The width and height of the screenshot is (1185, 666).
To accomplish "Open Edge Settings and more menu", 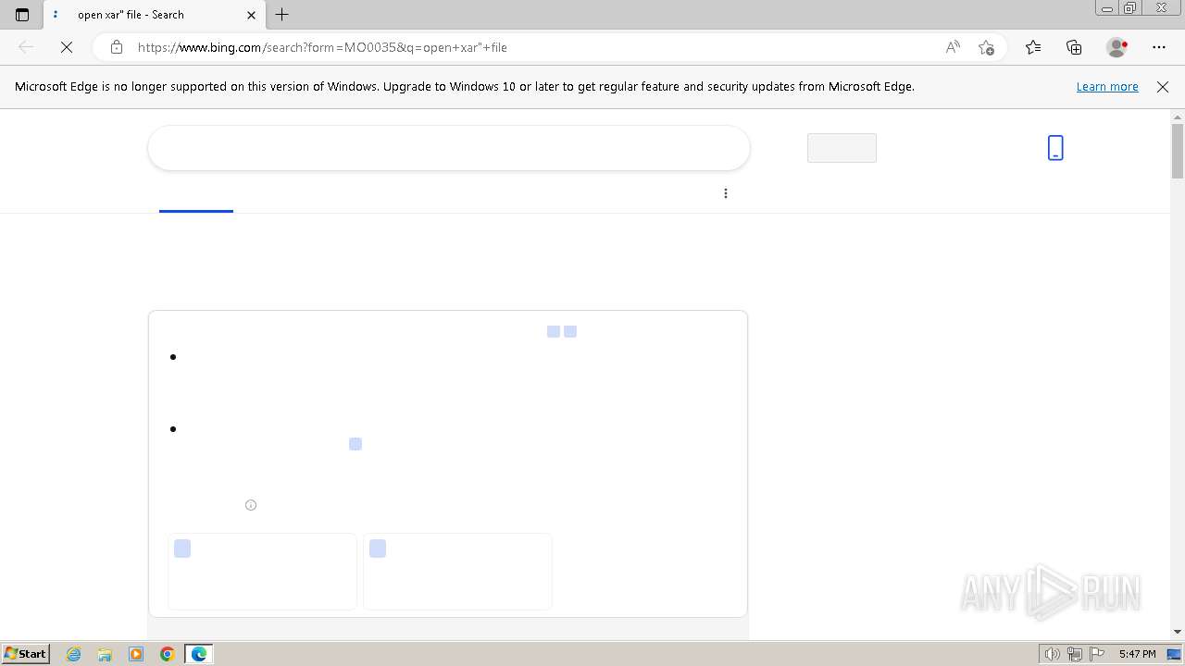I will pyautogui.click(x=1159, y=47).
